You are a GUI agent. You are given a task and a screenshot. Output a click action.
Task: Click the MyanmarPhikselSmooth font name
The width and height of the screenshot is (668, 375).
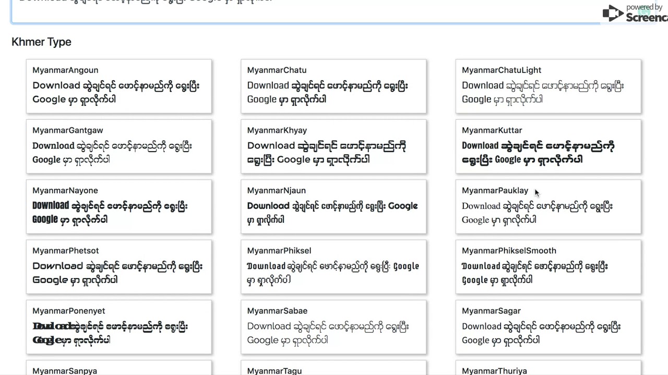509,251
